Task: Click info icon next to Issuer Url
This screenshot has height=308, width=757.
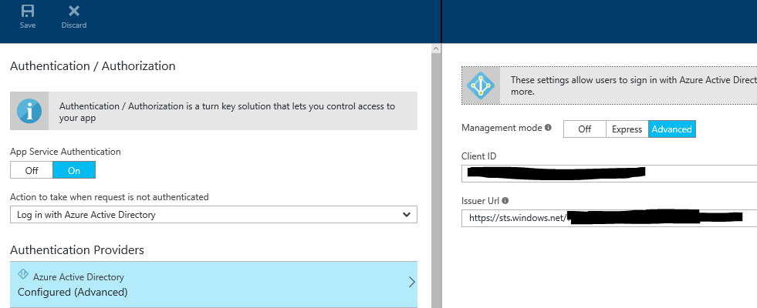Action: coord(505,201)
